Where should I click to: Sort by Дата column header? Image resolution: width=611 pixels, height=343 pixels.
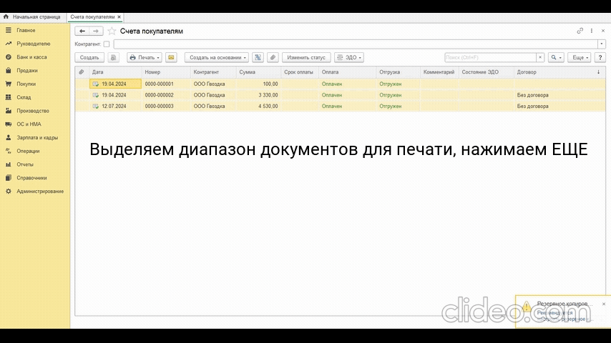point(115,72)
